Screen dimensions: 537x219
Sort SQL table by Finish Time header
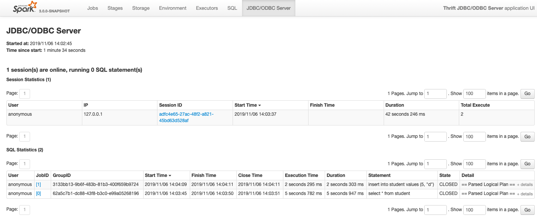(204, 175)
